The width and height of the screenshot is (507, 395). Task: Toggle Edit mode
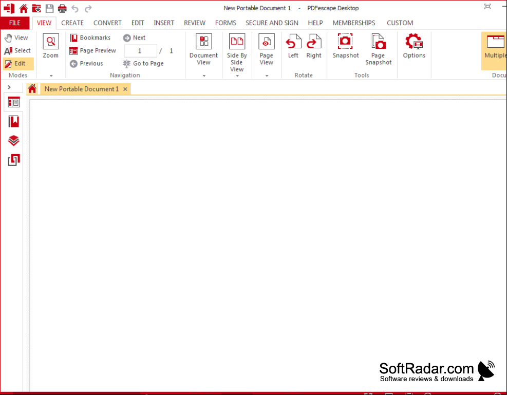click(x=18, y=64)
